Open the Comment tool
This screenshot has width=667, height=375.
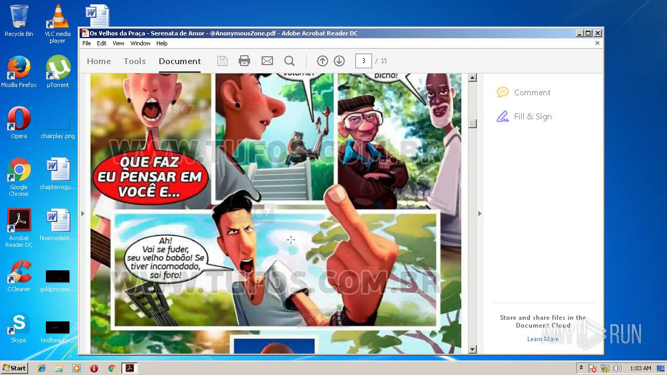[x=532, y=93]
